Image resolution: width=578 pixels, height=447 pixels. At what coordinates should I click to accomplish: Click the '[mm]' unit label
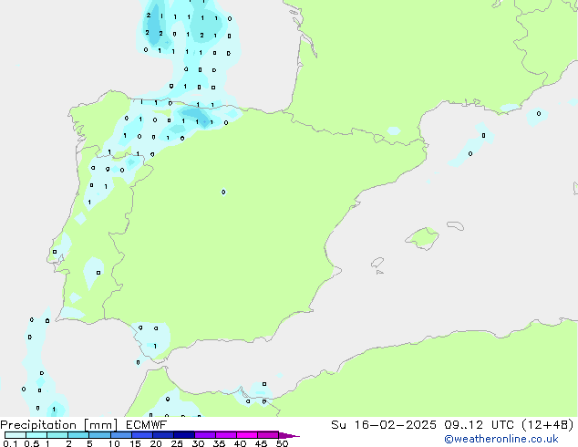(101, 425)
